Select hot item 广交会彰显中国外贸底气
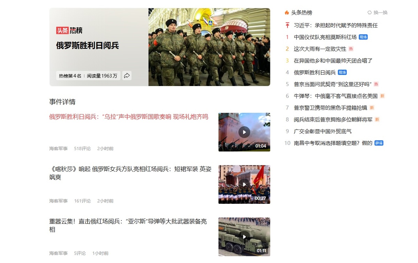The image size is (418, 263). pyautogui.click(x=323, y=131)
